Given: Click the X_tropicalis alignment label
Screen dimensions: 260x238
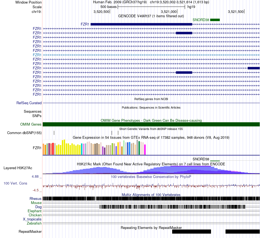Looking at the screenshot, I should click(32, 219).
